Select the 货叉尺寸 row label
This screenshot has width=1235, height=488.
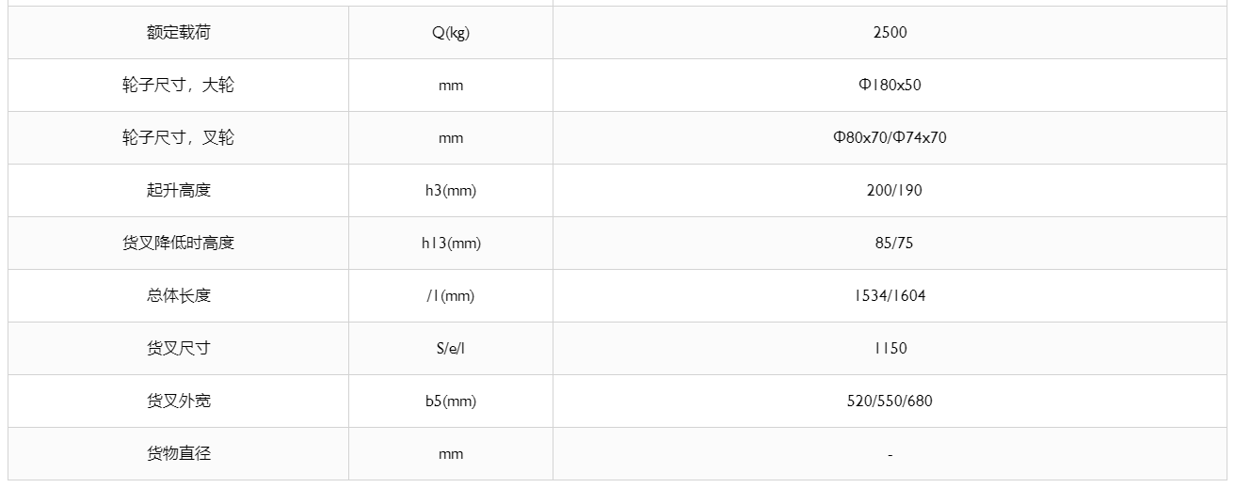(x=178, y=349)
